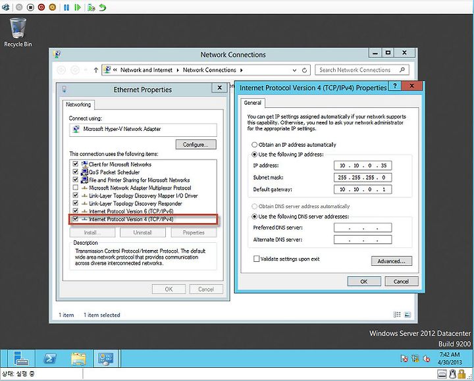This screenshot has width=474, height=381.
Task: Open Server Manager from the taskbar
Action: 21,359
